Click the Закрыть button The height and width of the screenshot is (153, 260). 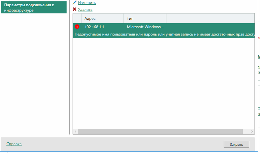pos(237,144)
